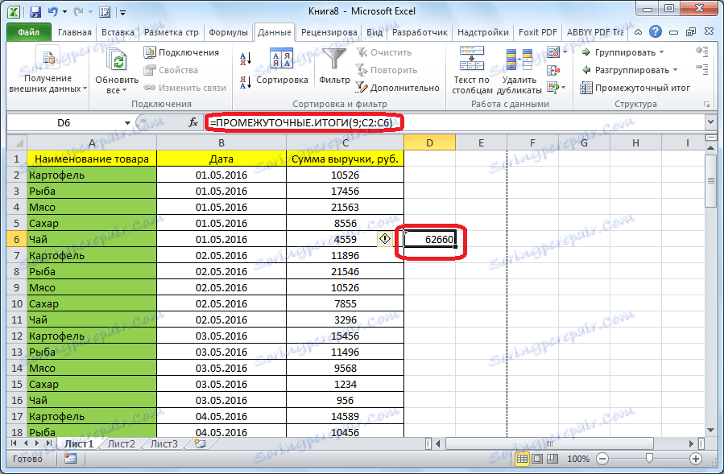Switch to the Формулы ribbon tab
The height and width of the screenshot is (474, 724).
(x=228, y=32)
